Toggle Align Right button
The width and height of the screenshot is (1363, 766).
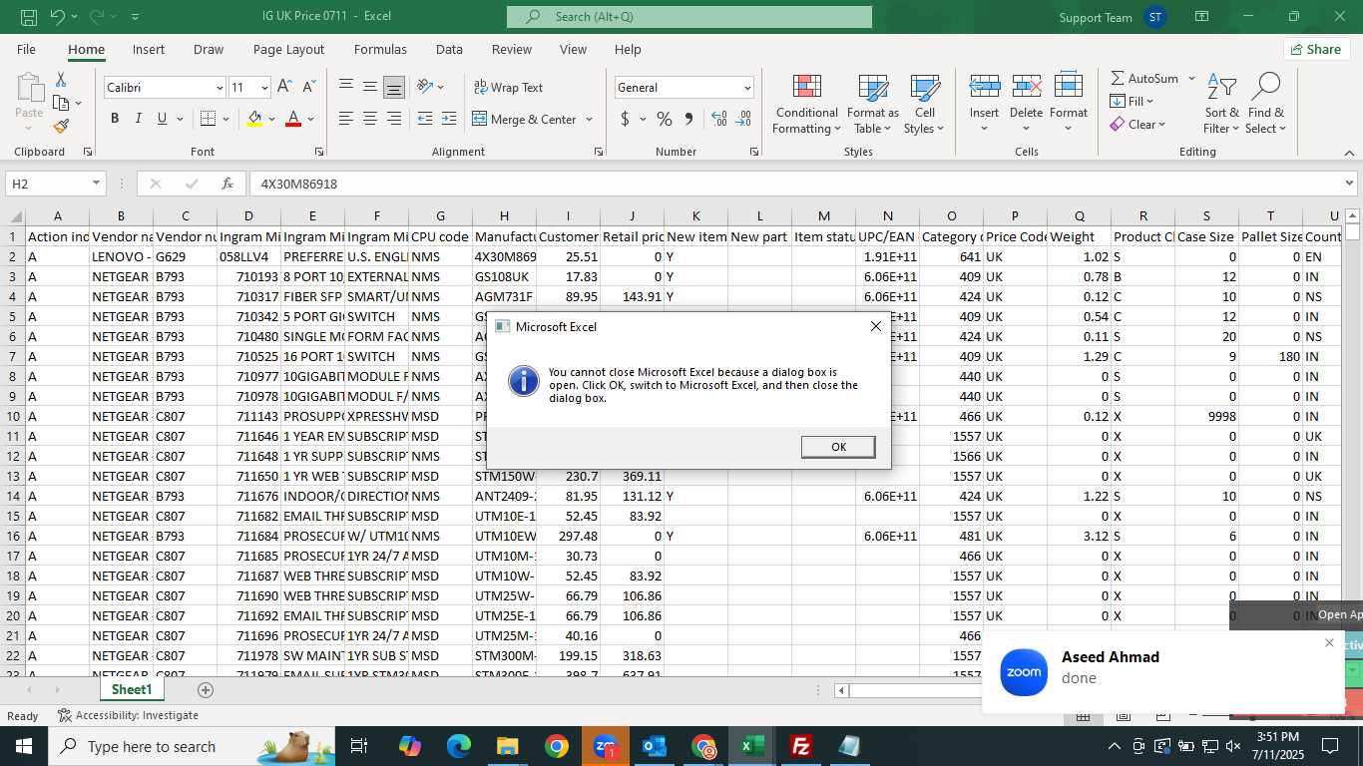point(394,119)
